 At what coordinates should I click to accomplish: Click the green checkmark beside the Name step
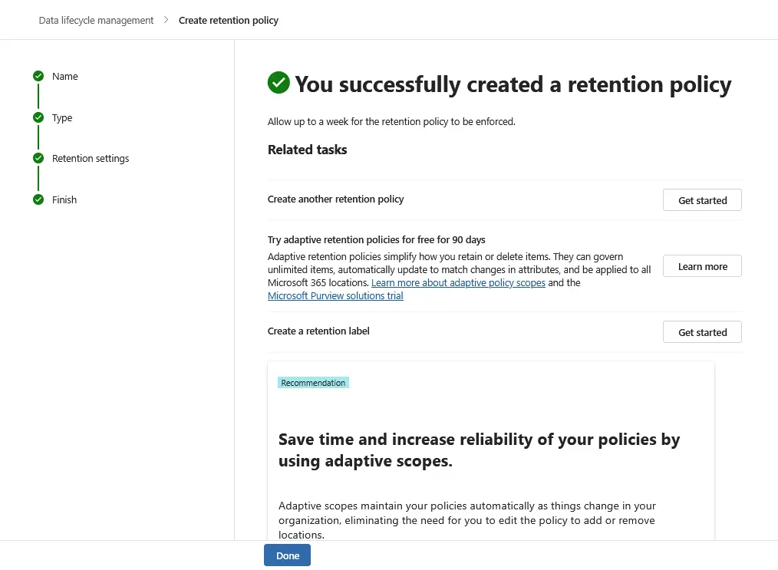(38, 76)
